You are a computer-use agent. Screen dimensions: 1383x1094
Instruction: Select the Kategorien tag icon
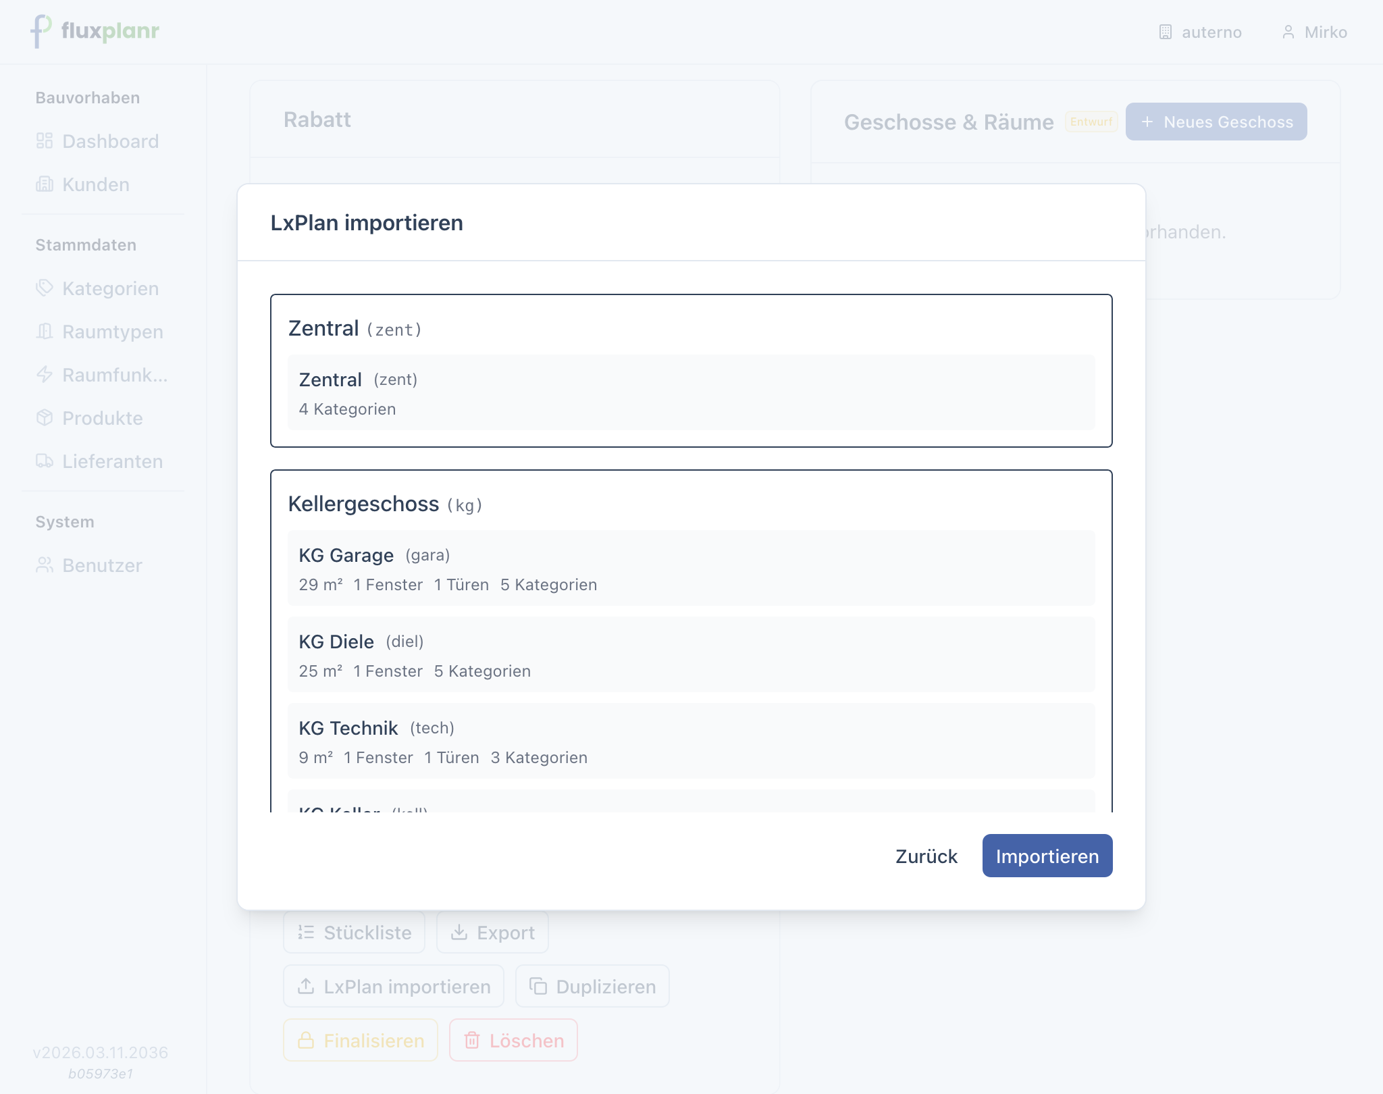[x=45, y=288]
